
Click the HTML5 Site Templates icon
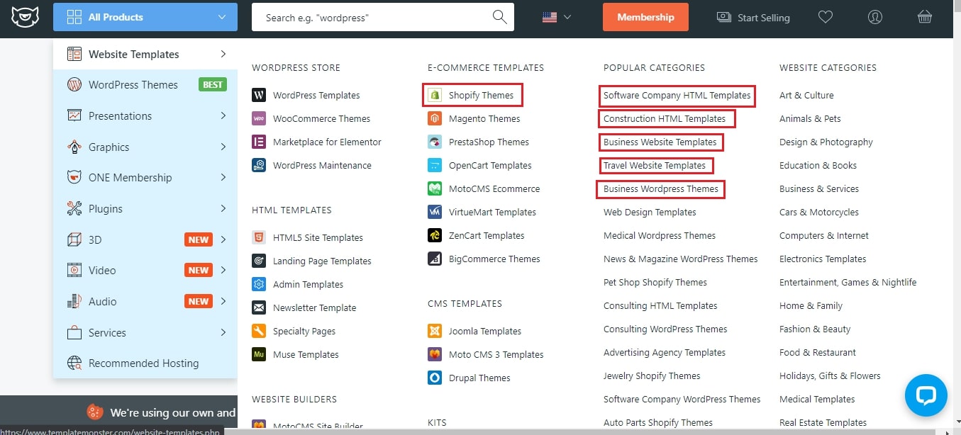[259, 237]
